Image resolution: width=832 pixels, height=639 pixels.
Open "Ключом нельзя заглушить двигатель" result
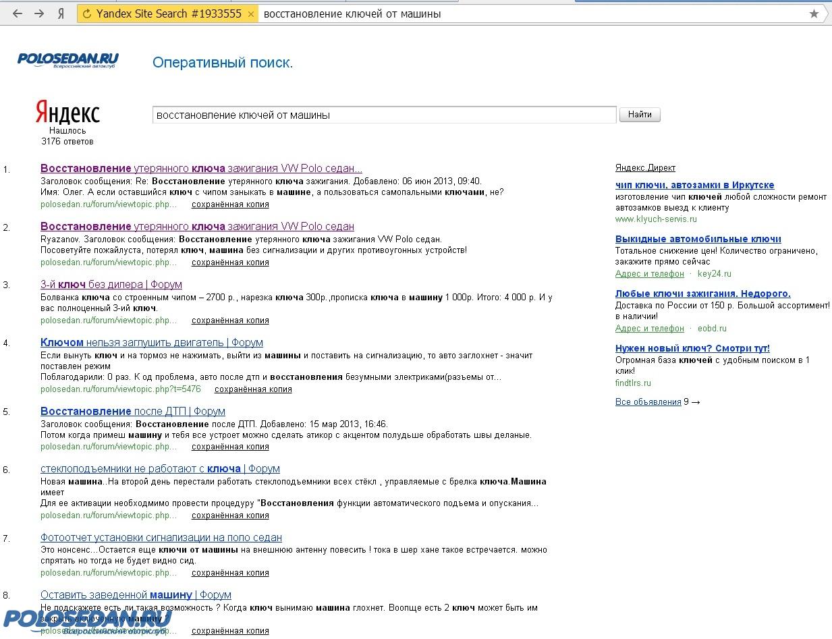[151, 343]
